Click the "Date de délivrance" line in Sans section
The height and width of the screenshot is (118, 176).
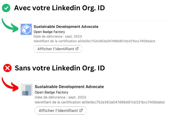point(60,97)
